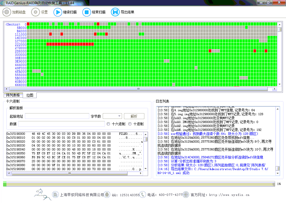
Task: Click the scan progress bar
Action: [139, 184]
